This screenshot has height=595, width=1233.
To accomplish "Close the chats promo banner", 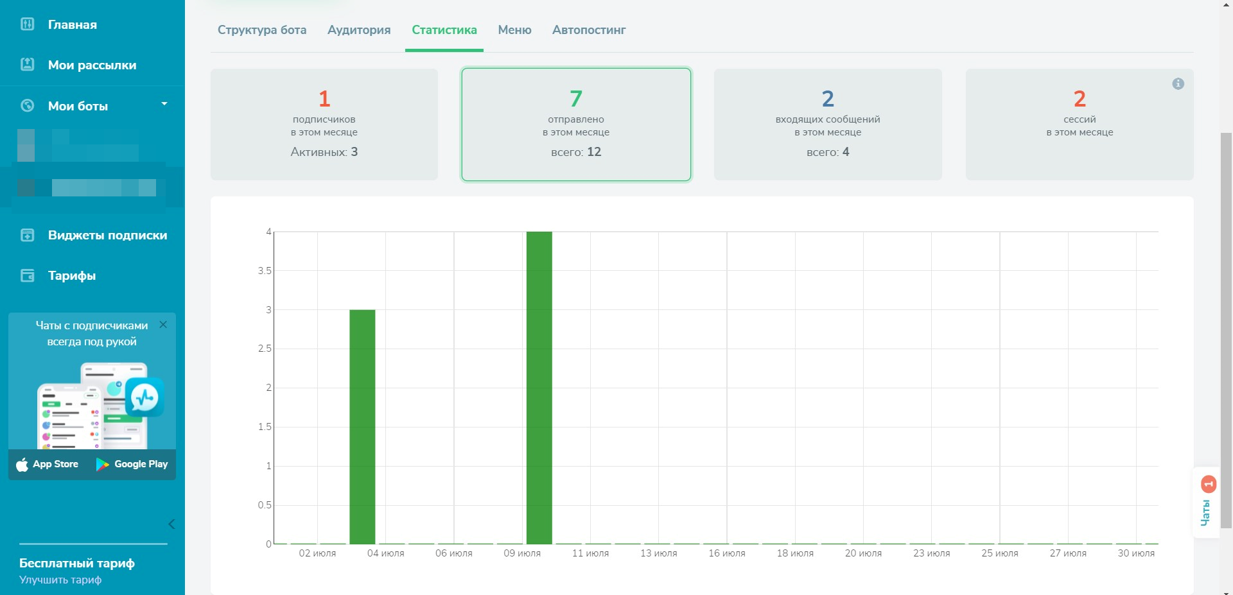I will (163, 325).
